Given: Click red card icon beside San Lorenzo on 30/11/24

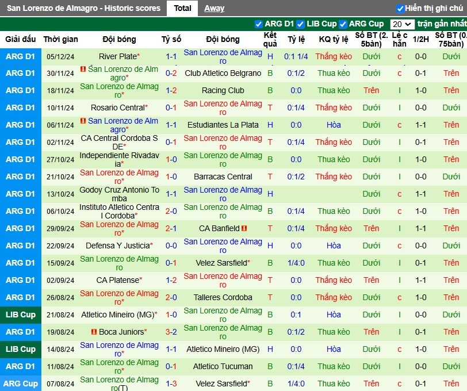Looking at the screenshot, I should [83, 69].
